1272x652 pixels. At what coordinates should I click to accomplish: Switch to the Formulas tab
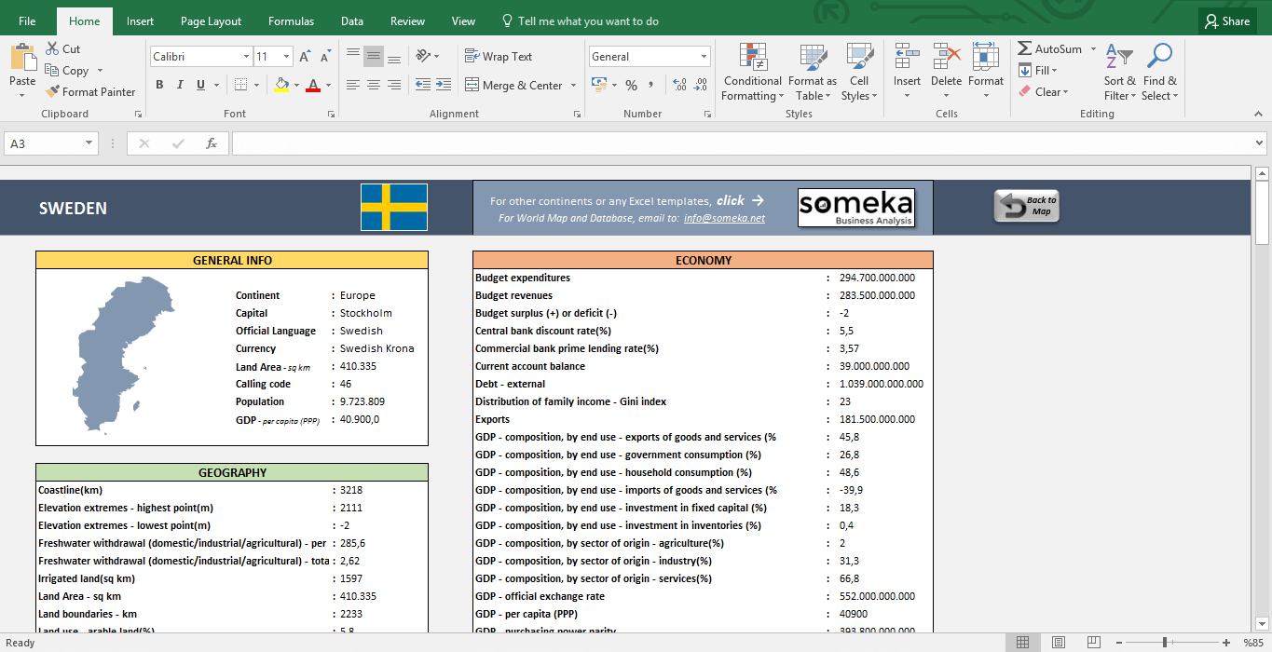pos(291,21)
